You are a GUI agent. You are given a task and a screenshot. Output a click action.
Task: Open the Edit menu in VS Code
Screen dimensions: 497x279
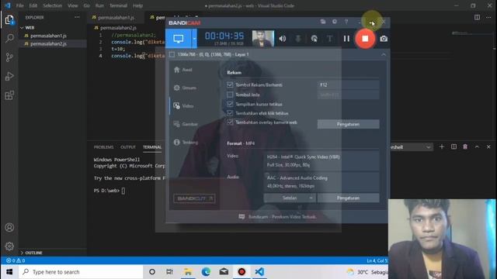[33, 5]
